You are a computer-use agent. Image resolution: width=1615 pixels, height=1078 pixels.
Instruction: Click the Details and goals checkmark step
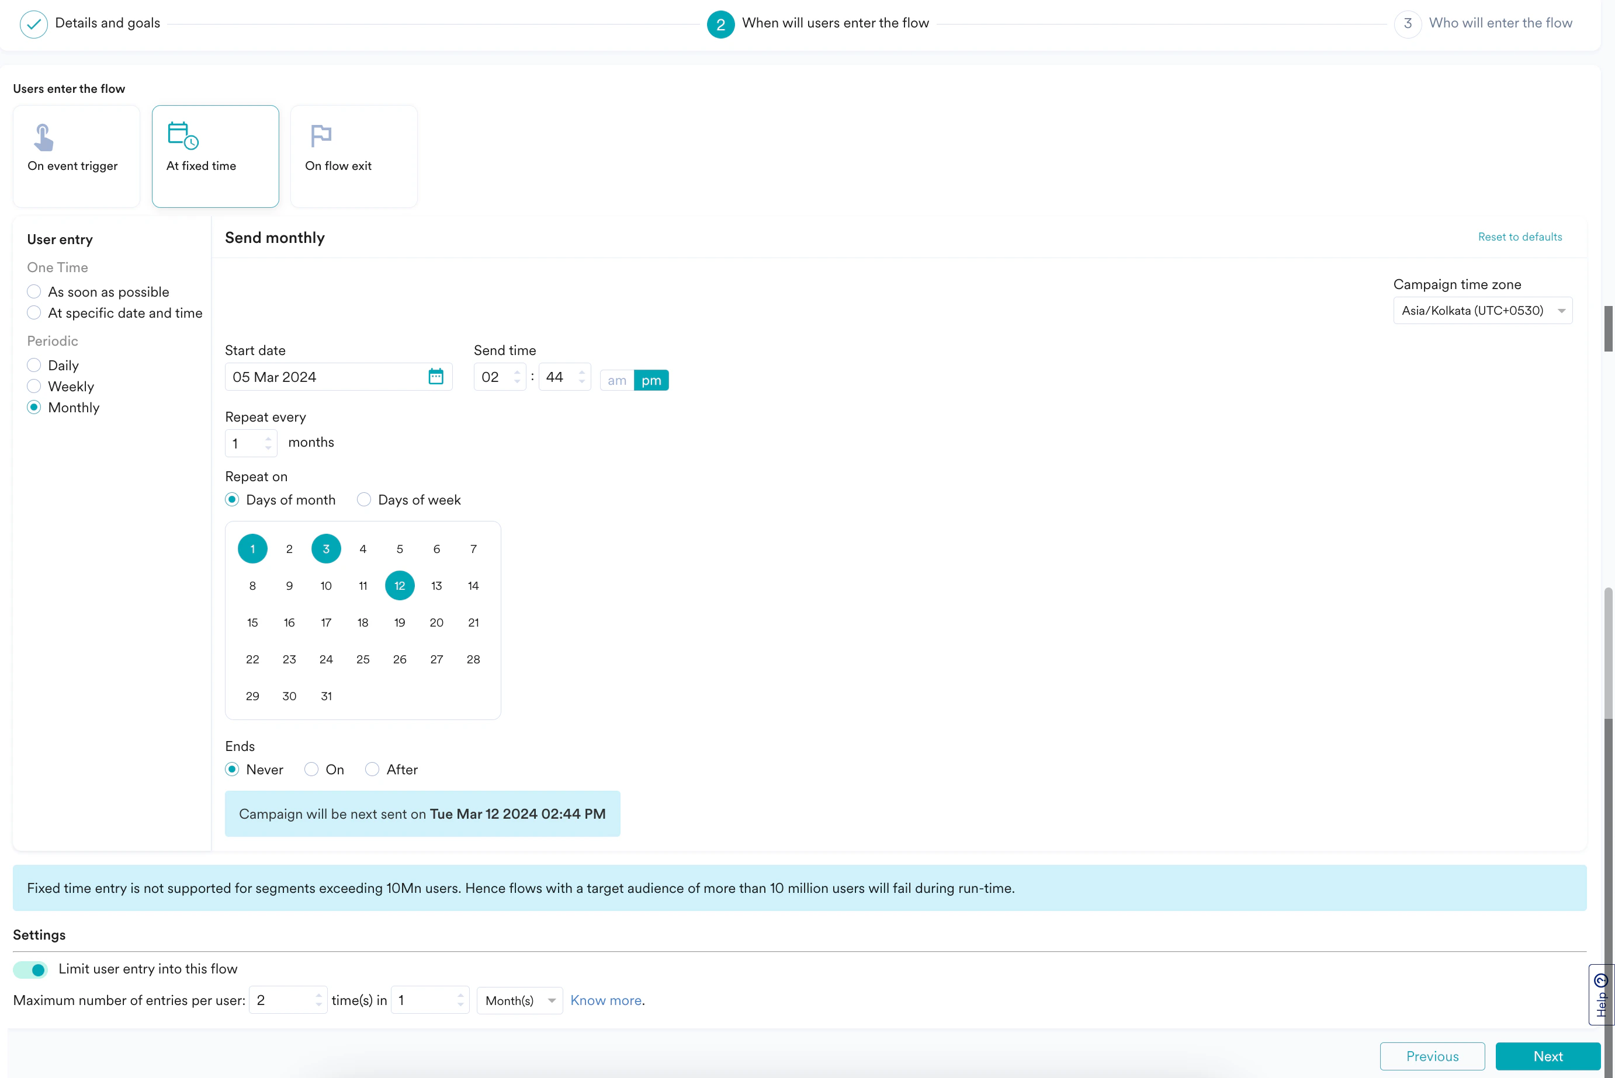(34, 24)
